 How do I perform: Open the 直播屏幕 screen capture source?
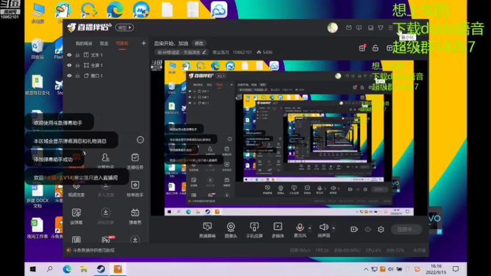tap(207, 230)
